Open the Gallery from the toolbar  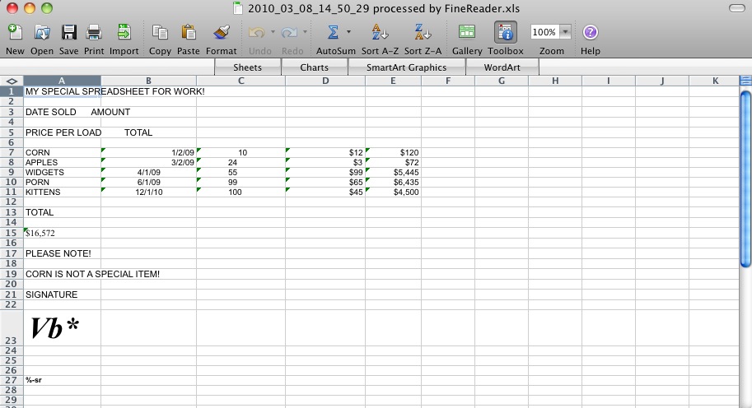coord(467,33)
